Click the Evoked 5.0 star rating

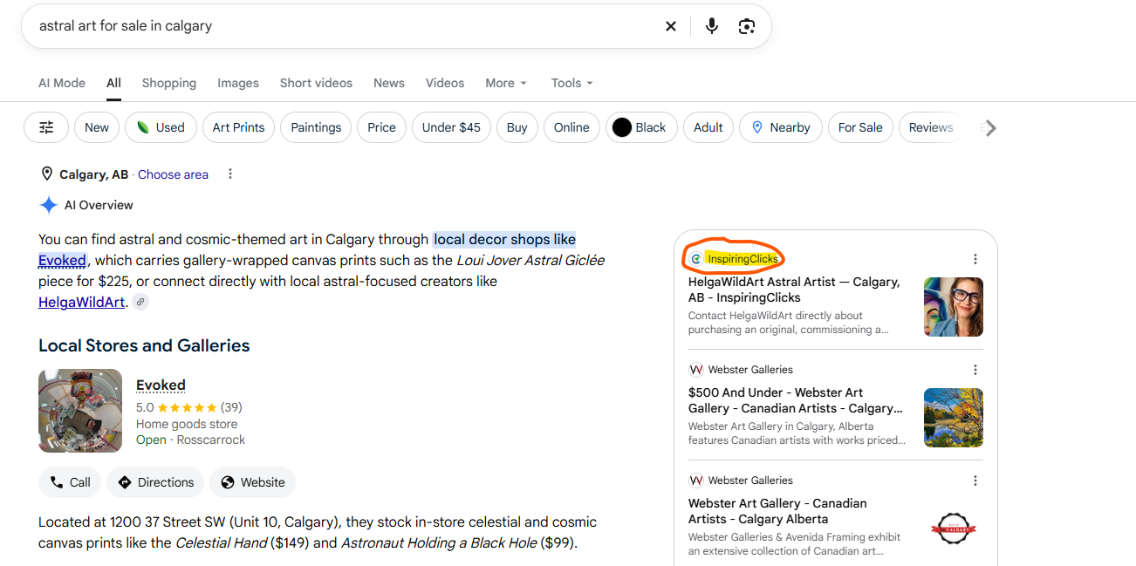point(189,407)
